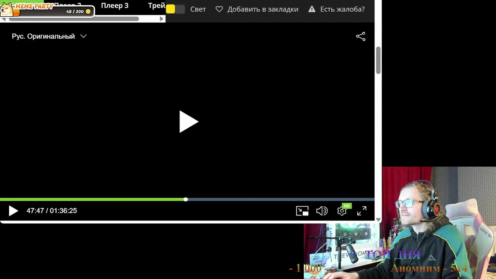Click the 47:47 / 01:36:25 time display

(x=52, y=211)
